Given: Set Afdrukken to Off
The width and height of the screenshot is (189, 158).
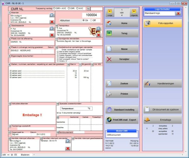Looking at the screenshot, I should [91, 20].
